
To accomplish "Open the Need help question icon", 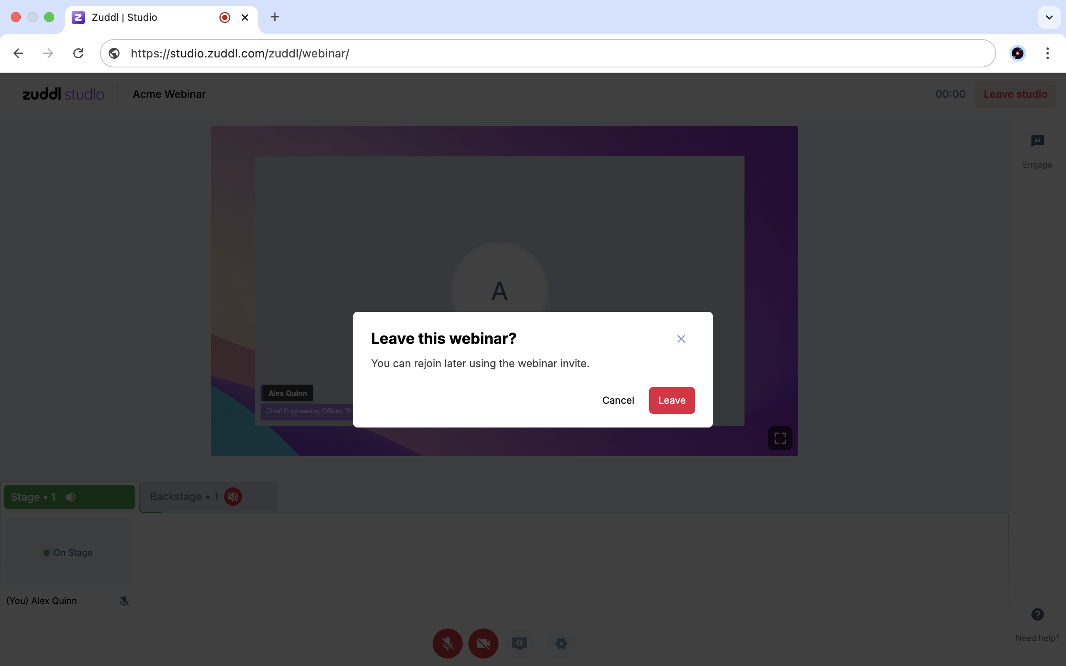I will point(1037,614).
